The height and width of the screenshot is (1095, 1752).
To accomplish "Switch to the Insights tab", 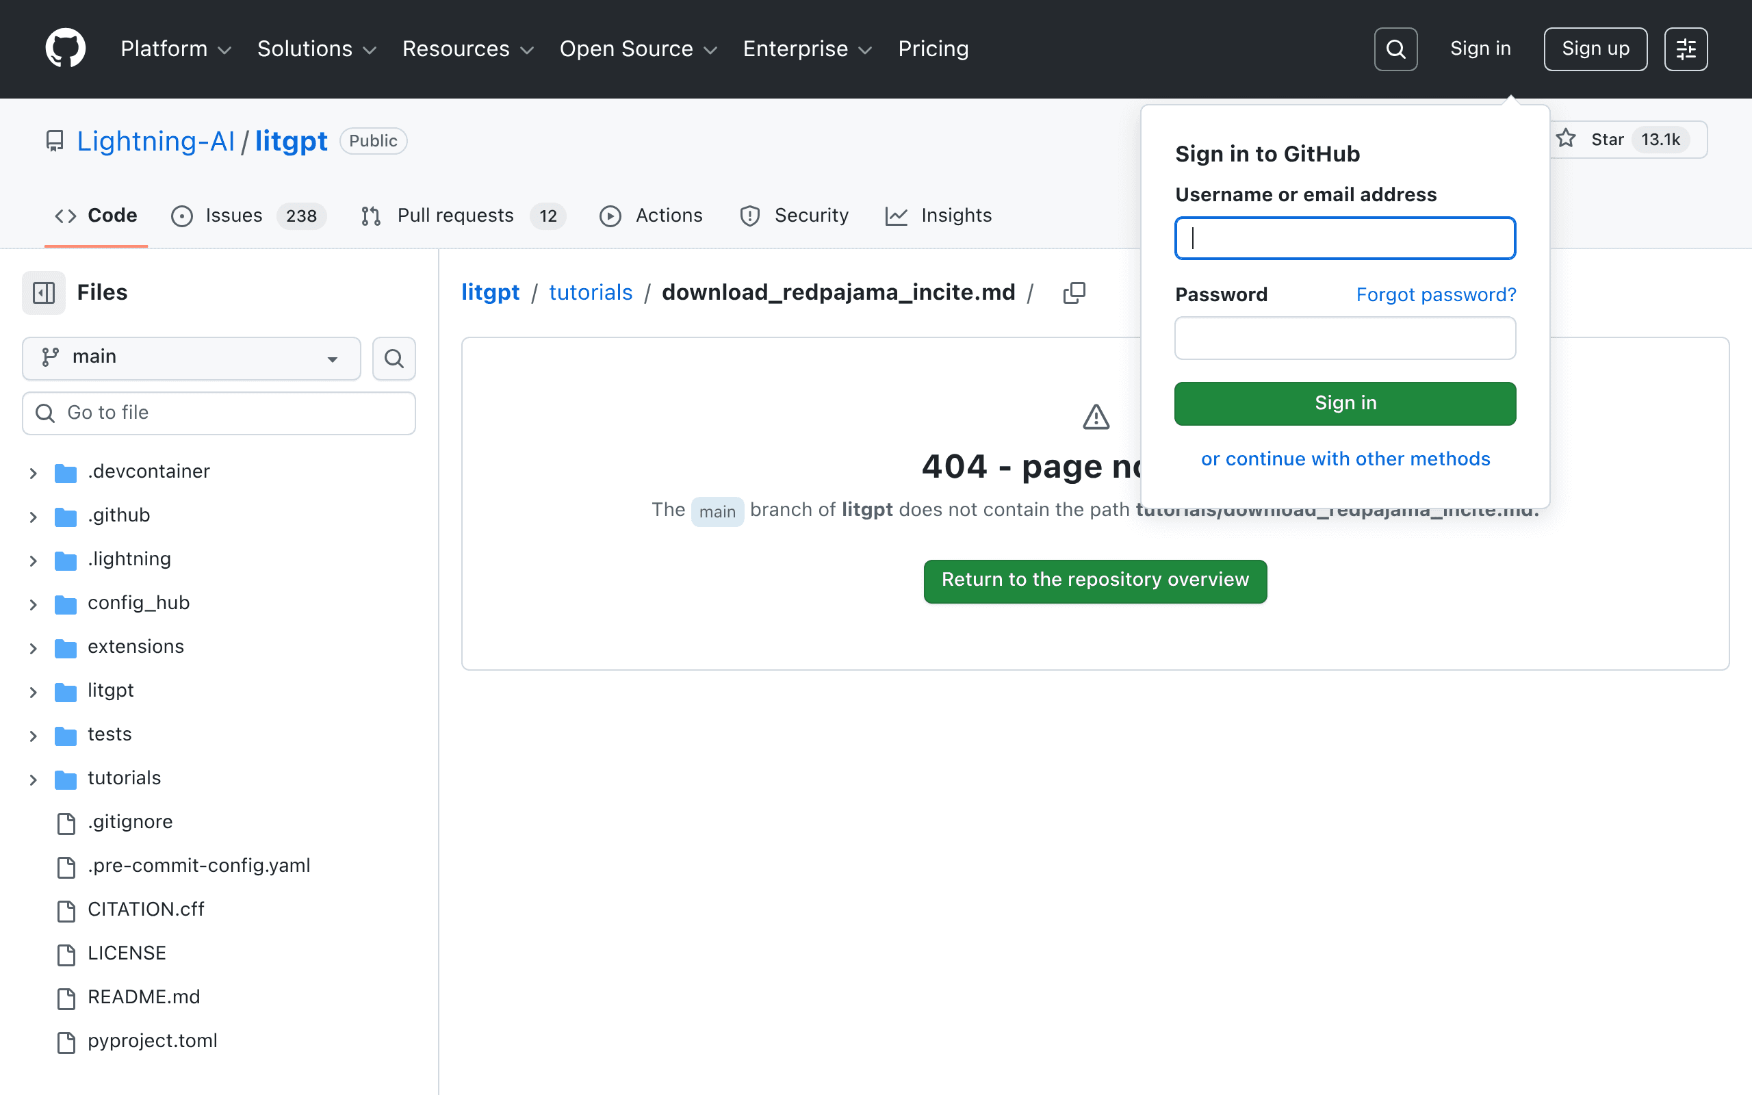I will pos(938,215).
